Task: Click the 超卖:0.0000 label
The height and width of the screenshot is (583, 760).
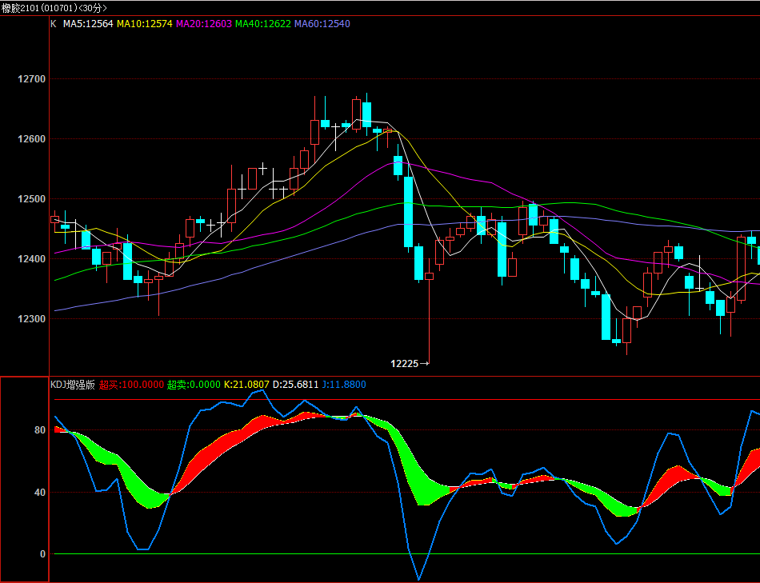Action: [194, 385]
